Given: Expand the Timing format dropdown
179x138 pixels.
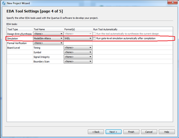Looking at the screenshot, I should [78, 48].
